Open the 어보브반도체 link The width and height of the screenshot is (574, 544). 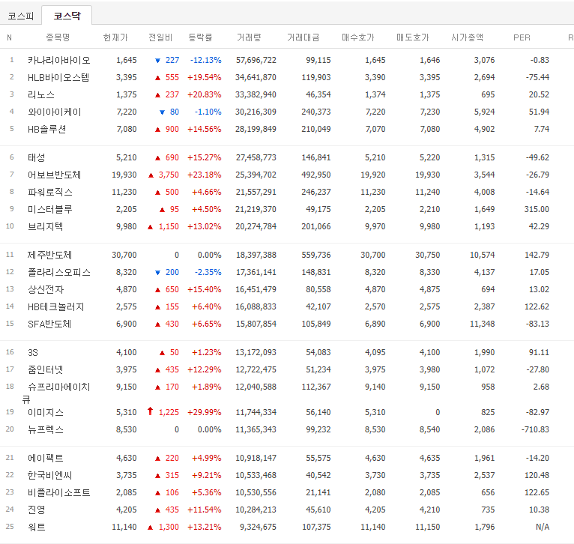(54, 175)
